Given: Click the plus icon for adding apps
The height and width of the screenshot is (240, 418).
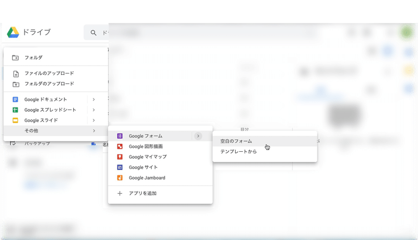Looking at the screenshot, I should (120, 194).
